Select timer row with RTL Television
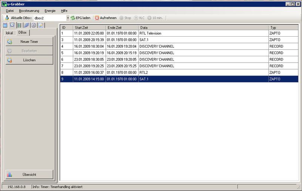 point(179,33)
